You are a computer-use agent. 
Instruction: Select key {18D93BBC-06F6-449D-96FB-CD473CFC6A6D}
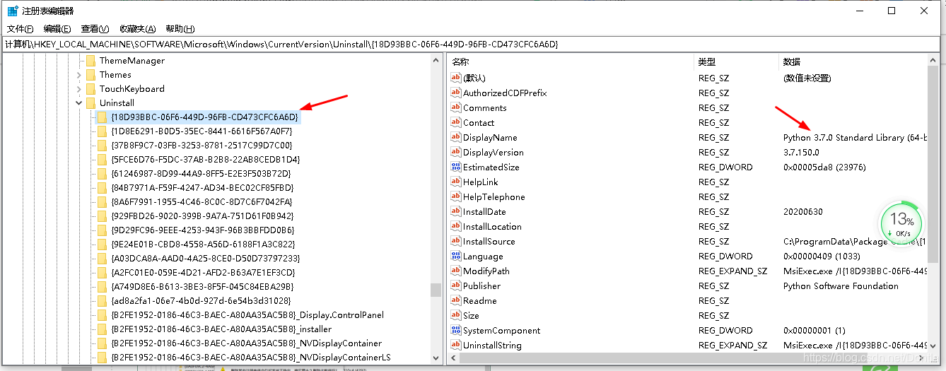[205, 117]
